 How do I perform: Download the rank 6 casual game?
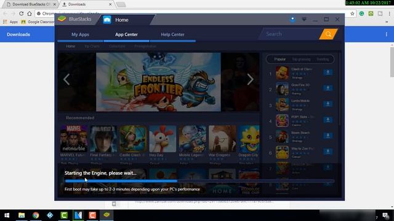click(328, 152)
